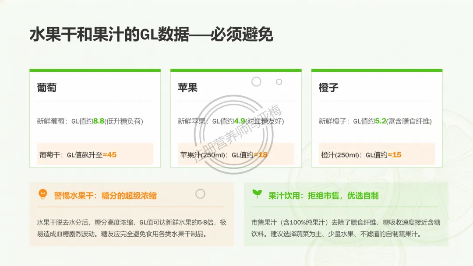Click the text line 易造成血糖剧烈波动

122,234
